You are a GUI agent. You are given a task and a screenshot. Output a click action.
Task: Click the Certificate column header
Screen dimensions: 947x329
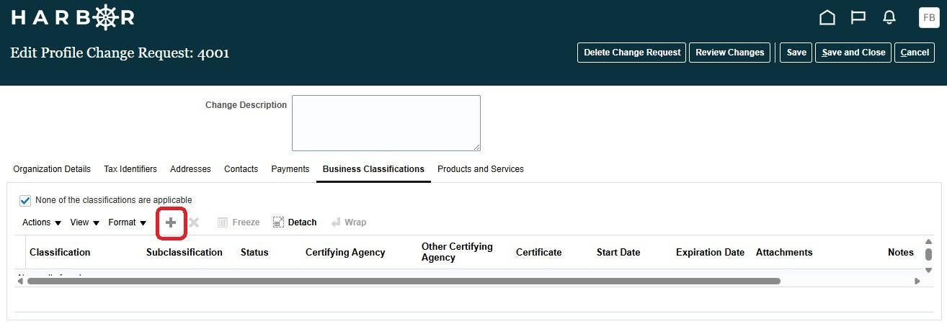(x=538, y=253)
